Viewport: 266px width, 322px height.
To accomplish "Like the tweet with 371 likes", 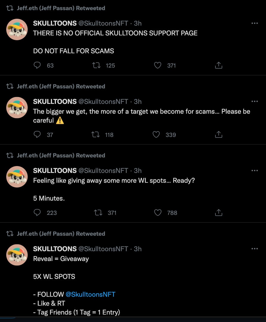I will pos(158,65).
